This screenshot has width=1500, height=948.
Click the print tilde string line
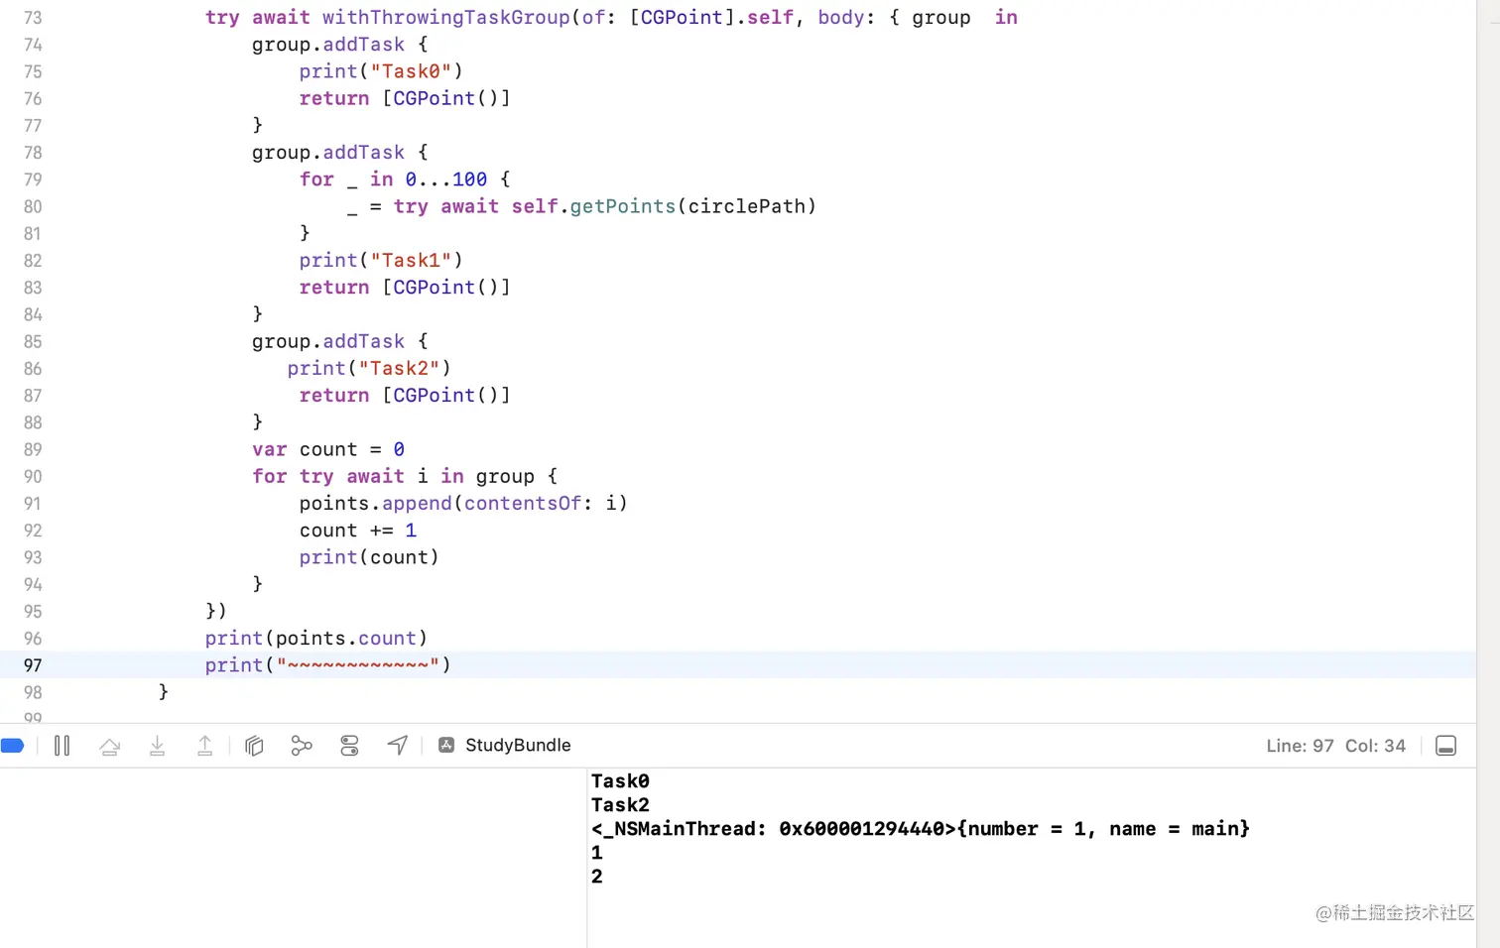[328, 664]
